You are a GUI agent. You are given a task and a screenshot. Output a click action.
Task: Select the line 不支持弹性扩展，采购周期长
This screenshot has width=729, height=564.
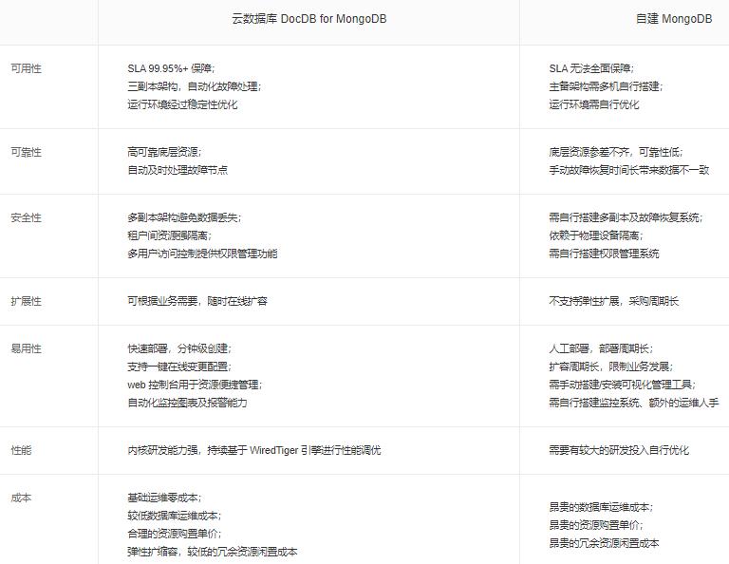click(x=614, y=301)
